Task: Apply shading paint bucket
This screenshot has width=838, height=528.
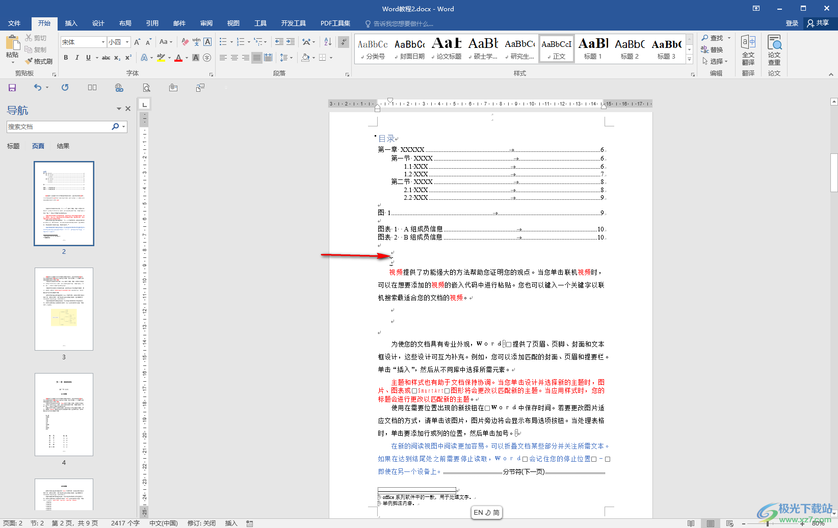Action: [305, 58]
